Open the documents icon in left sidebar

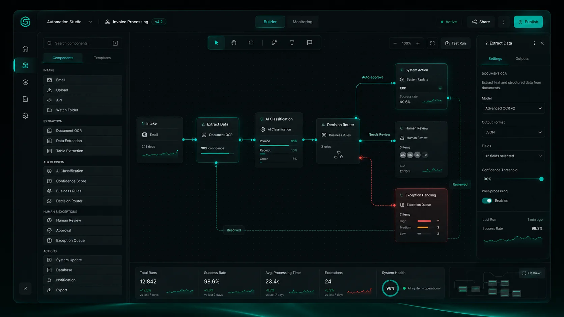pos(25,99)
